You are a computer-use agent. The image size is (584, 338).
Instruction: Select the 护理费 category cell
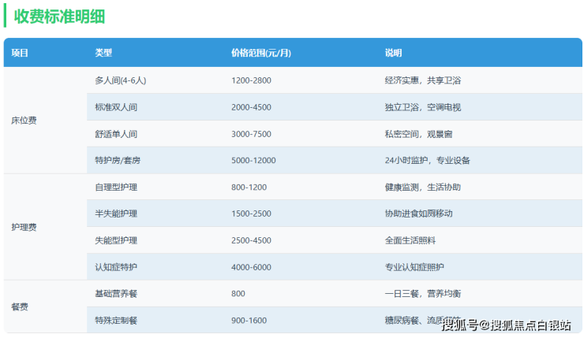coord(24,227)
